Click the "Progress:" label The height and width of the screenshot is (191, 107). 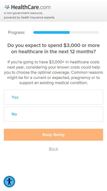pos(17,32)
